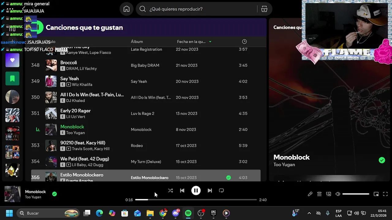Adjust the volume slider
Viewport: 392px width, 220px height.
(356, 194)
